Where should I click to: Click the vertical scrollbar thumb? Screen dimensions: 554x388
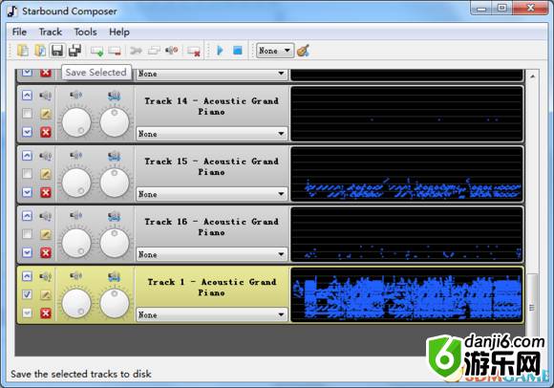point(532,308)
